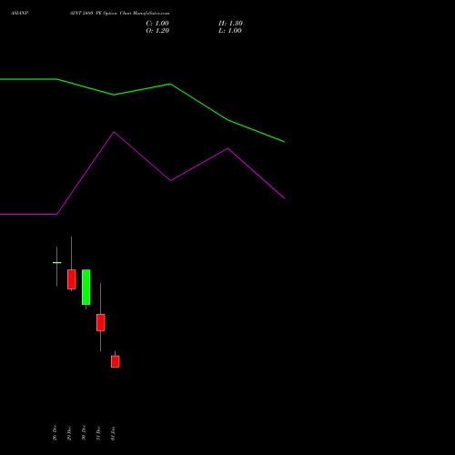Select the red candle for 31 Dec
Screen dimensions: 455x455
(x=101, y=322)
